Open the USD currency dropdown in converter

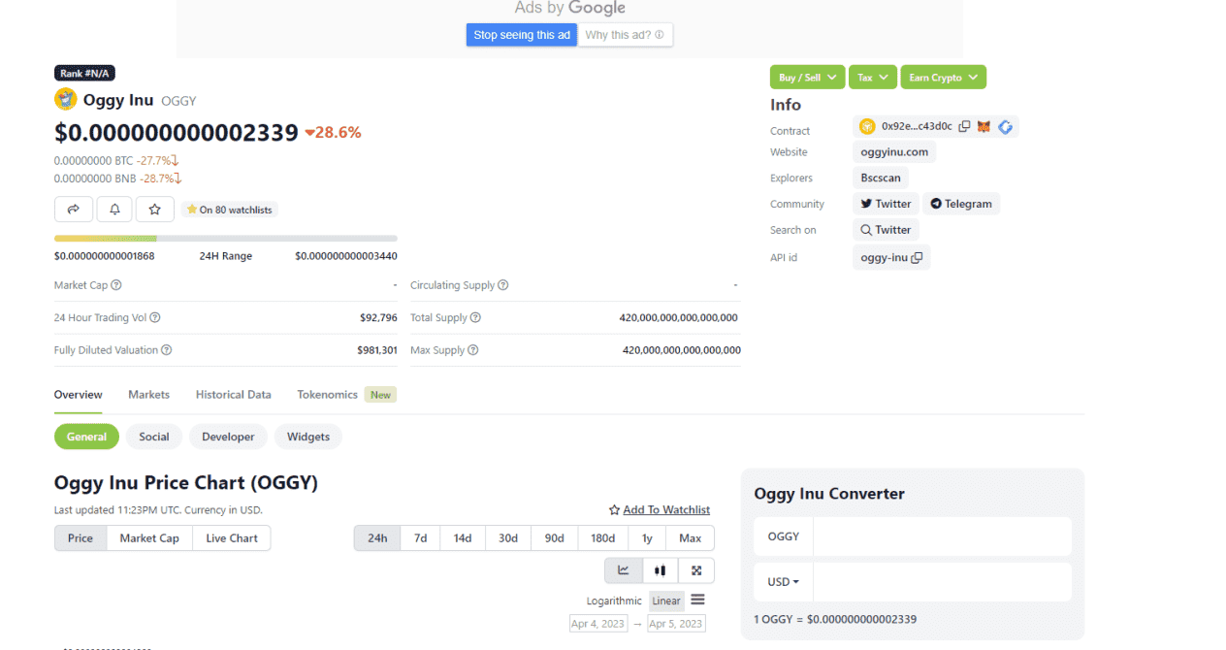click(x=784, y=582)
